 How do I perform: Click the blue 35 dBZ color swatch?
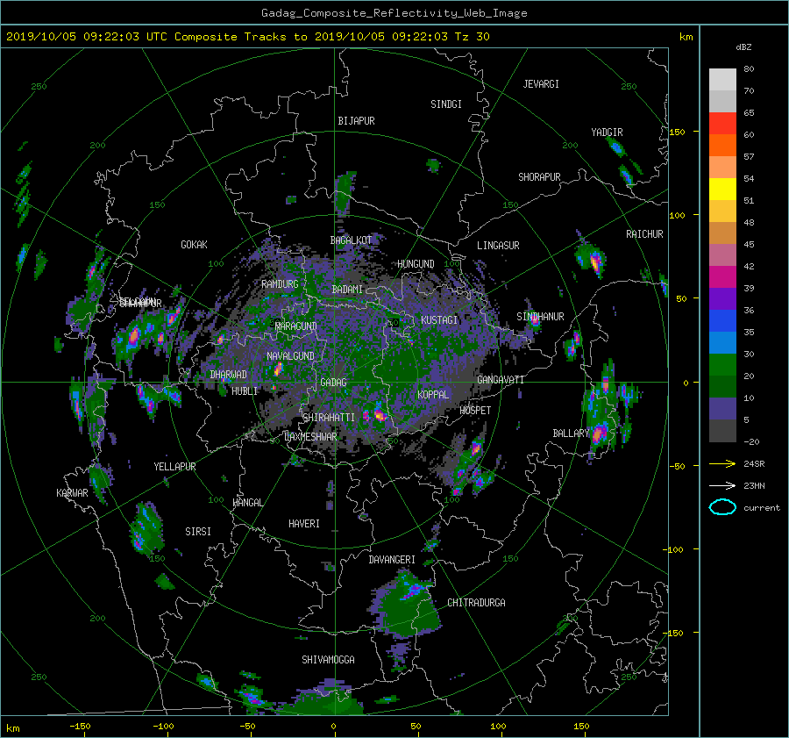pos(722,321)
